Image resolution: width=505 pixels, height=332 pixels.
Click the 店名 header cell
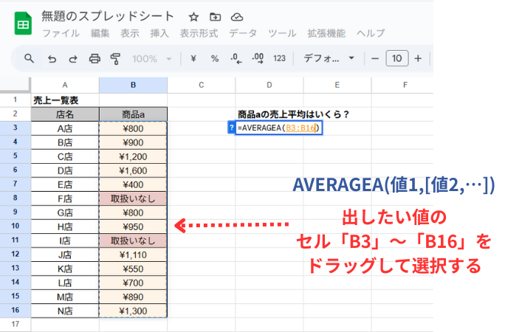tap(65, 114)
